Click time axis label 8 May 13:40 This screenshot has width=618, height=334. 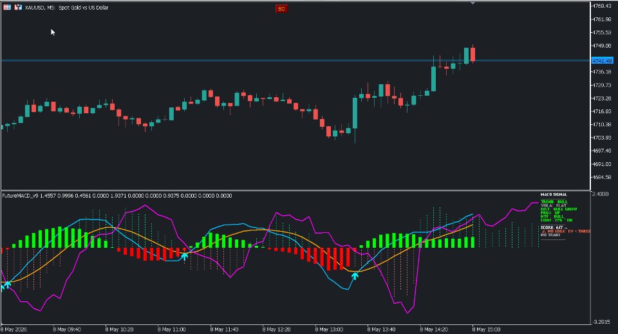[381, 329]
